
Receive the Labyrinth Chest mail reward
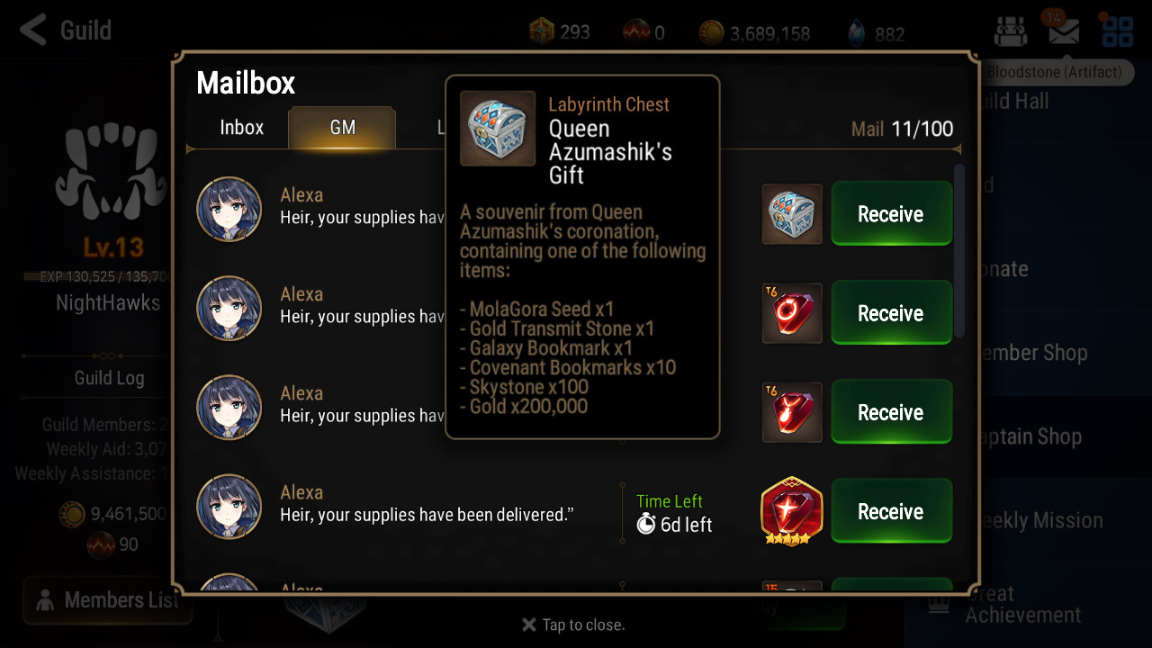pos(890,214)
